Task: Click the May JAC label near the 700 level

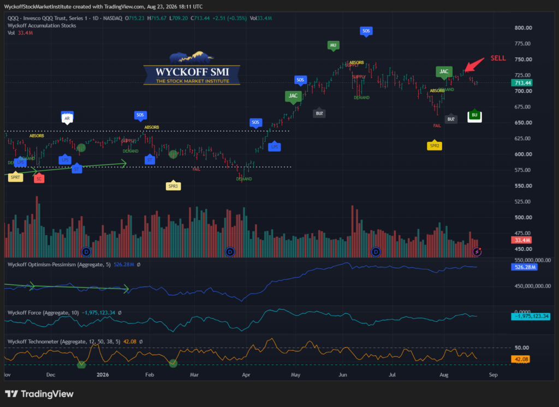Action: click(293, 96)
